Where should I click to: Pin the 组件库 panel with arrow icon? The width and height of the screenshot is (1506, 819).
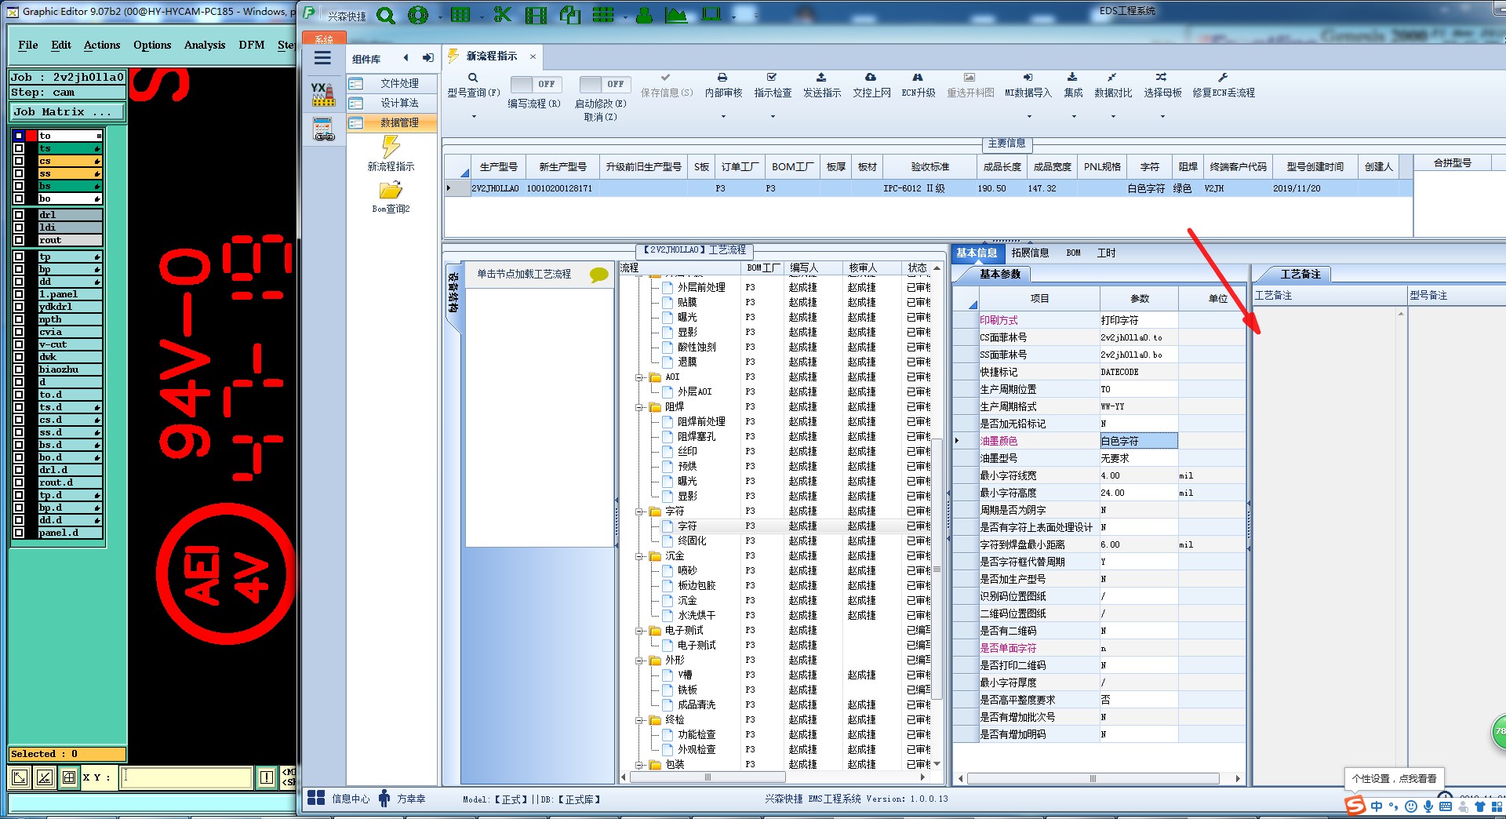point(427,58)
